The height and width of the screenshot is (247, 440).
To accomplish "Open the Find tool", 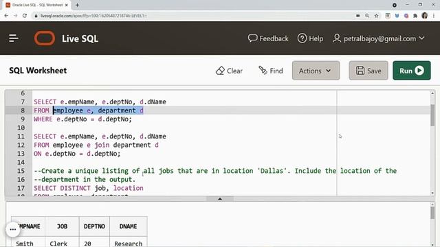I will [270, 71].
